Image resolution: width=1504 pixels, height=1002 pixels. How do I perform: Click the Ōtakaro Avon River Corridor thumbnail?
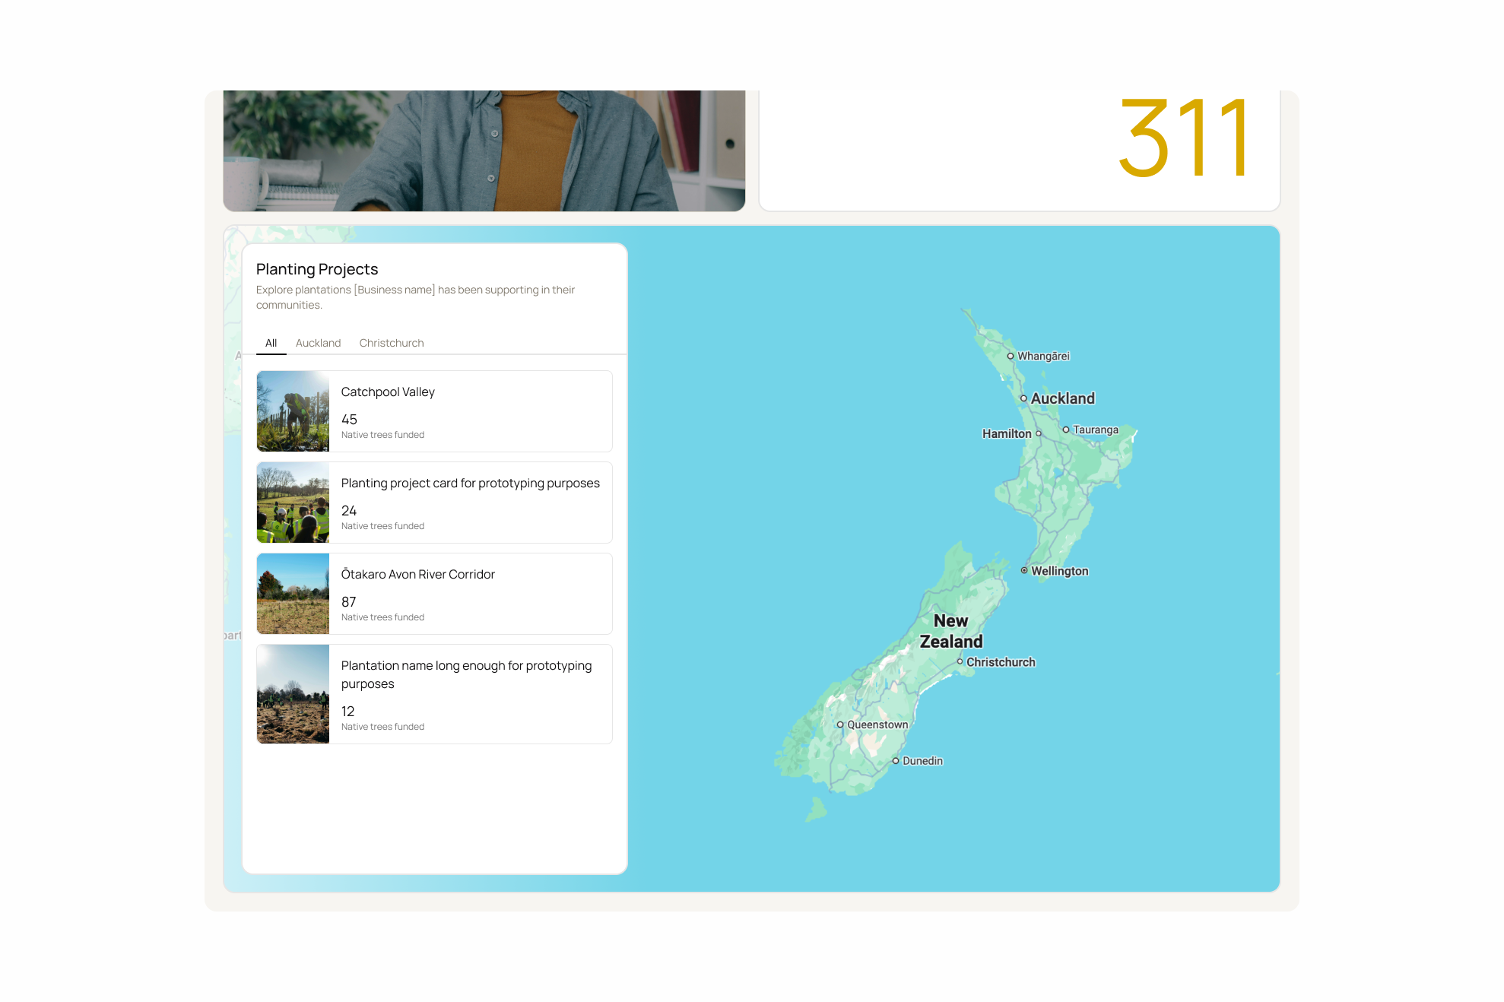click(x=293, y=594)
